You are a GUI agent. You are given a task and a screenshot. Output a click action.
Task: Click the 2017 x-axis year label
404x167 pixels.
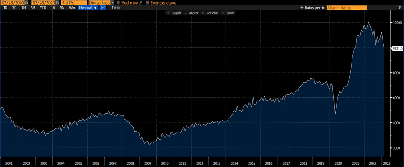click(286, 163)
